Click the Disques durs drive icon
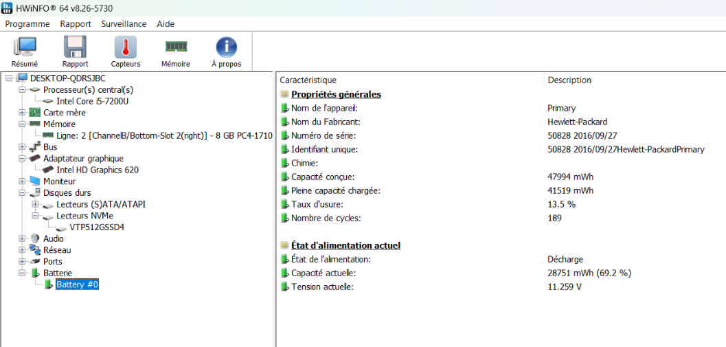Screen dimensions: 726x347 [x=35, y=192]
